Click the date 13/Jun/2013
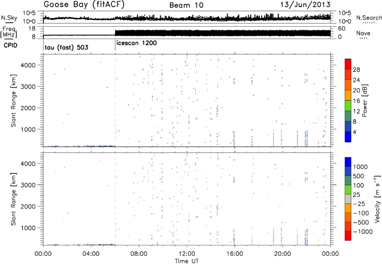This screenshot has width=382, height=264. point(305,5)
